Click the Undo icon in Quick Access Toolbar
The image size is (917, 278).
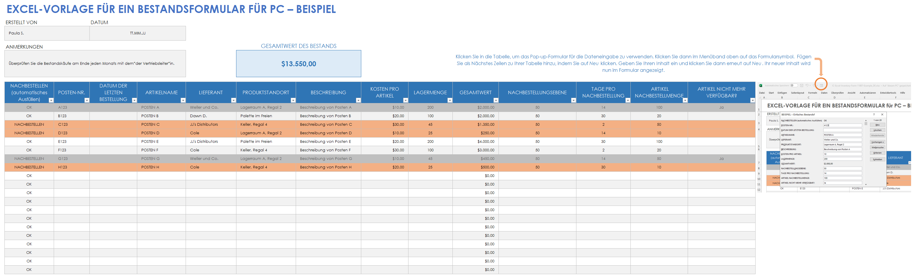(x=807, y=86)
